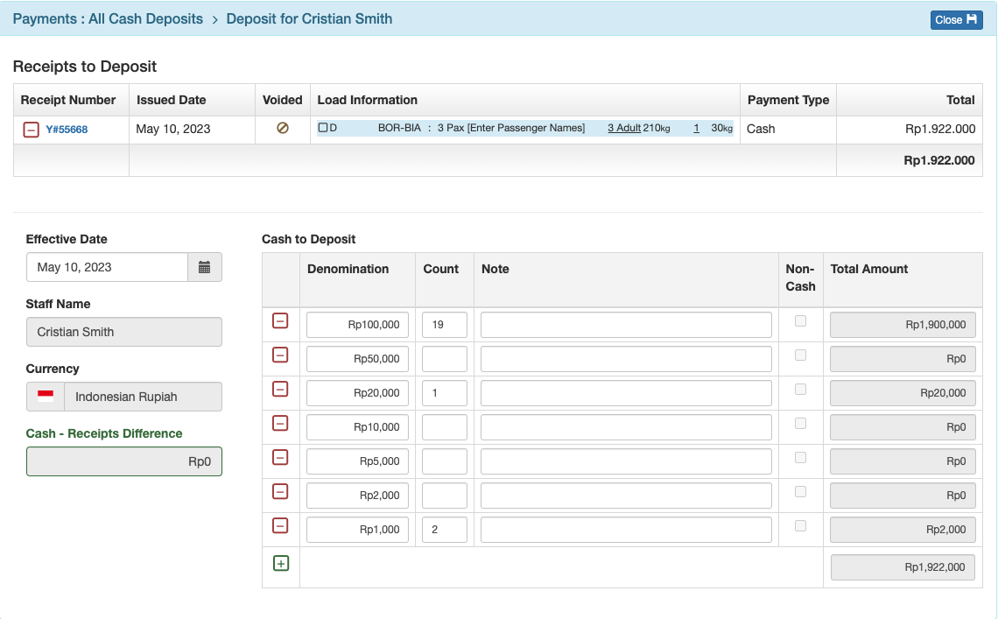
Task: Click the 3 Adult passengers link
Action: tap(623, 129)
